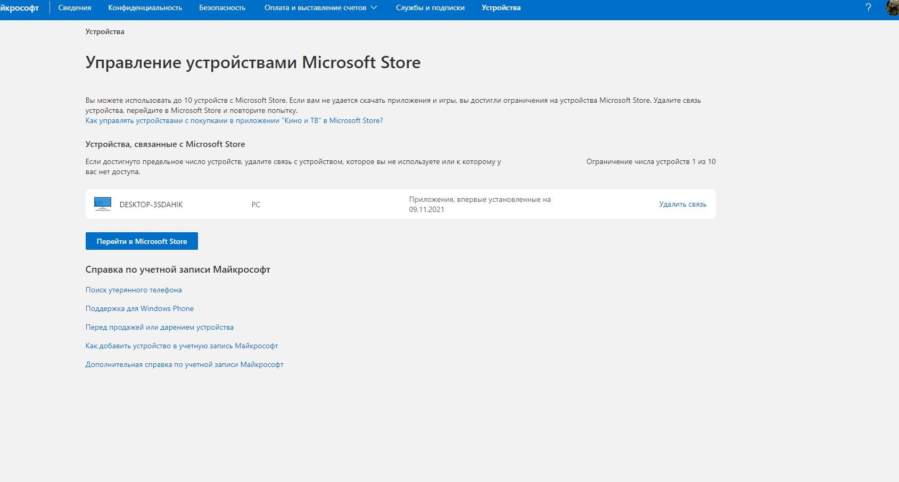Screen dimensions: 899x482
Task: Open Поиск утерянного телефона link
Action: 134,290
